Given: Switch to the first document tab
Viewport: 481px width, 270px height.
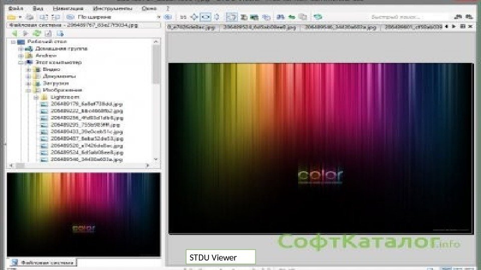Looking at the screenshot, I should [x=191, y=27].
